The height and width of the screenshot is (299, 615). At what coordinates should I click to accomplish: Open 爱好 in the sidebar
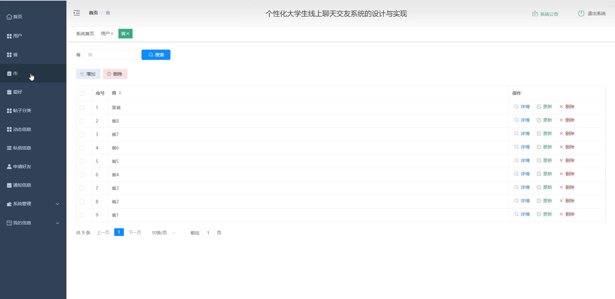pyautogui.click(x=33, y=92)
